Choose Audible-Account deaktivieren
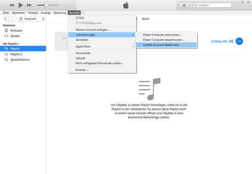Screen dimensions: 252x174 (x=166, y=45)
